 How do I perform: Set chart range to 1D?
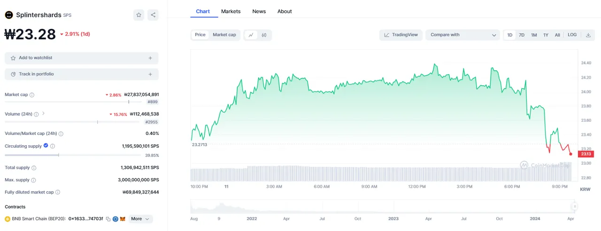pyautogui.click(x=510, y=35)
